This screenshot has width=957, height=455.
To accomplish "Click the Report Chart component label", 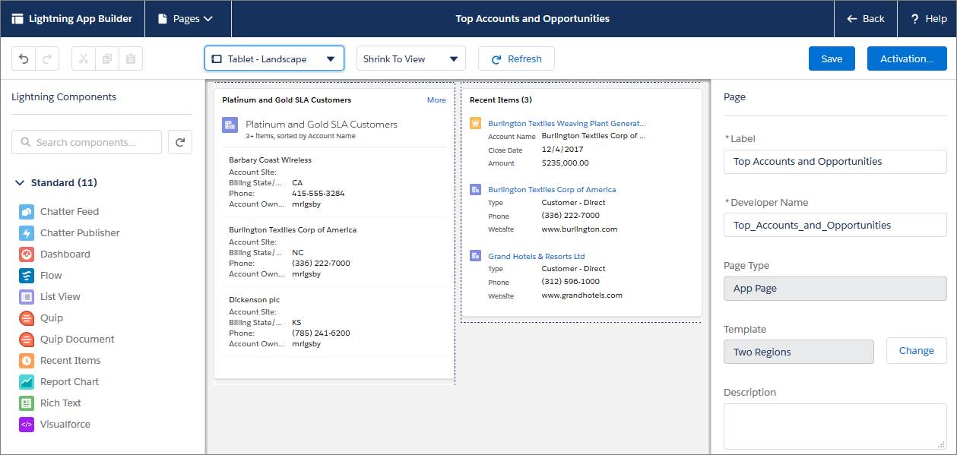I will point(69,382).
